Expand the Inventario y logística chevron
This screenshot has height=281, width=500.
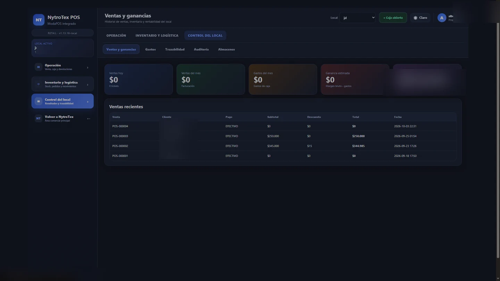pos(87,85)
